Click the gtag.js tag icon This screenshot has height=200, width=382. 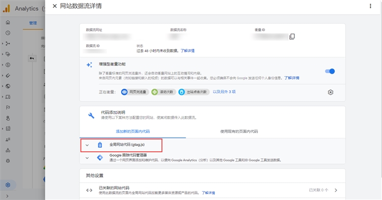pos(100,145)
